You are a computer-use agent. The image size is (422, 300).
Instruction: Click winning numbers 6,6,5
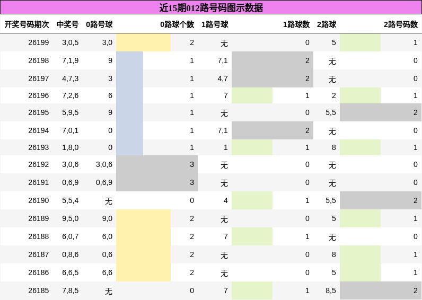[x=70, y=272]
